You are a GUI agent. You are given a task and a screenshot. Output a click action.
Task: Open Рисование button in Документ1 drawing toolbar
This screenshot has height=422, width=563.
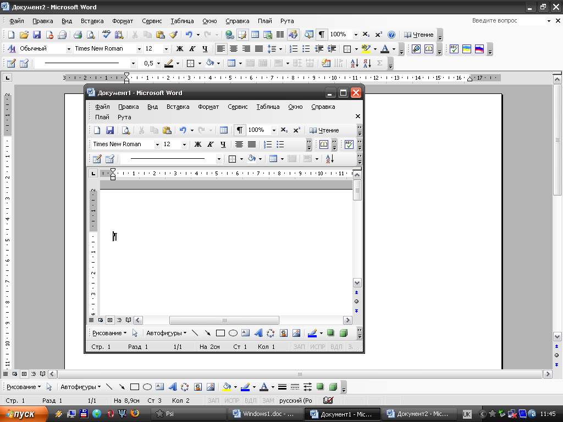pos(109,333)
